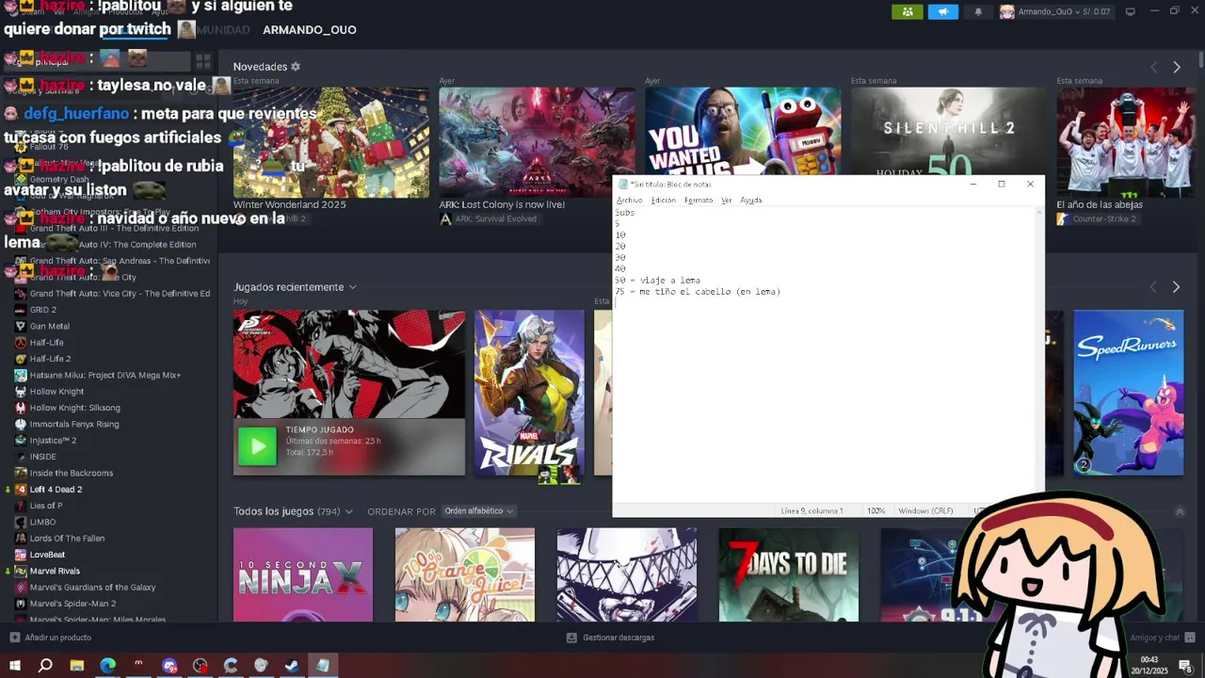Select Hollow Knight: Silksong in list
This screenshot has height=678, width=1205.
[x=75, y=408]
